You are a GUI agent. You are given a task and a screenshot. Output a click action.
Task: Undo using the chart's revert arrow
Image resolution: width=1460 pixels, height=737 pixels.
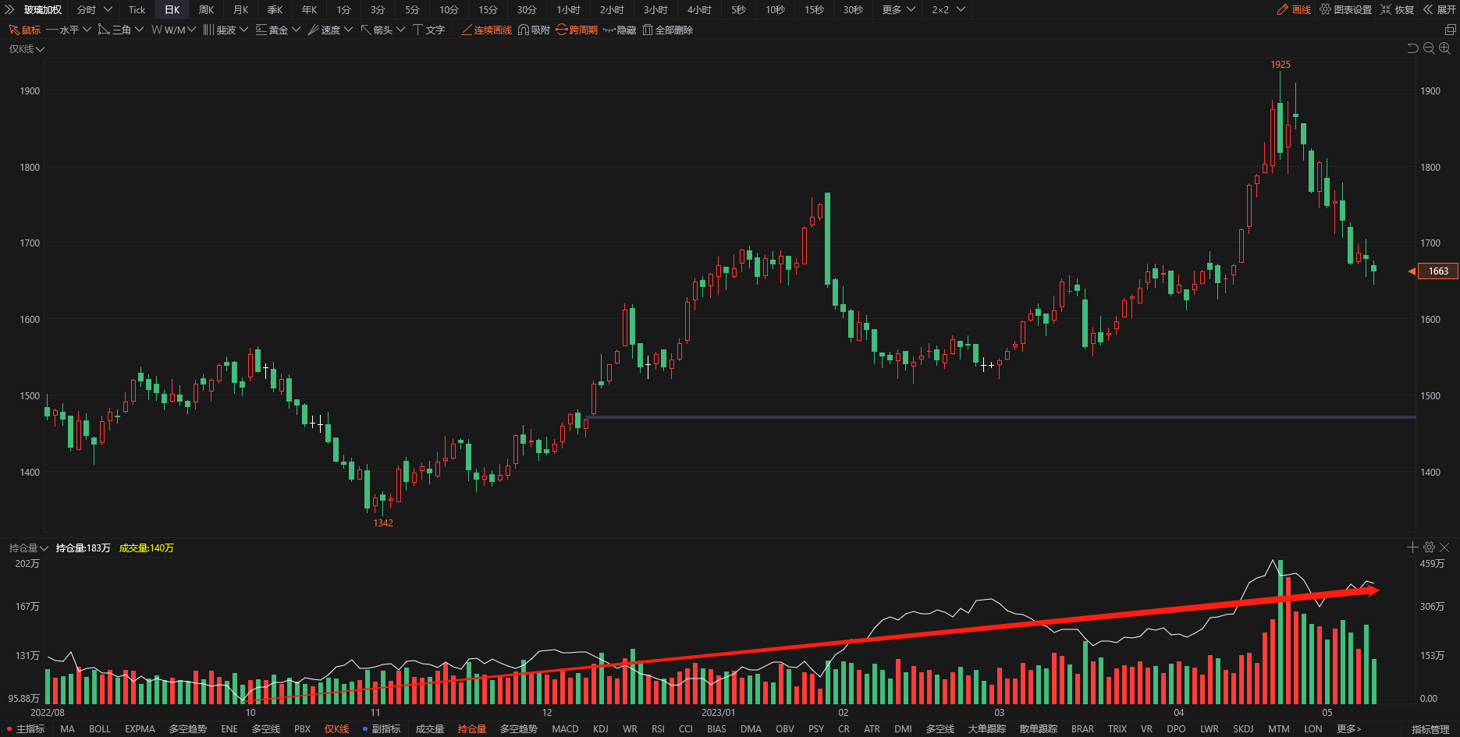coord(1412,48)
